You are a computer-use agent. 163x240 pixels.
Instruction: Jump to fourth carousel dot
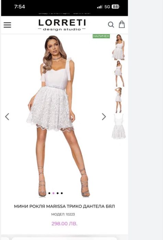[x=62, y=193]
